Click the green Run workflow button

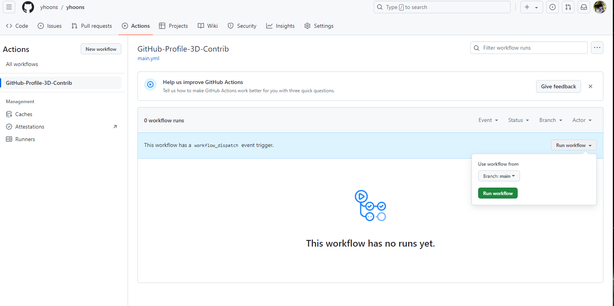click(x=498, y=193)
